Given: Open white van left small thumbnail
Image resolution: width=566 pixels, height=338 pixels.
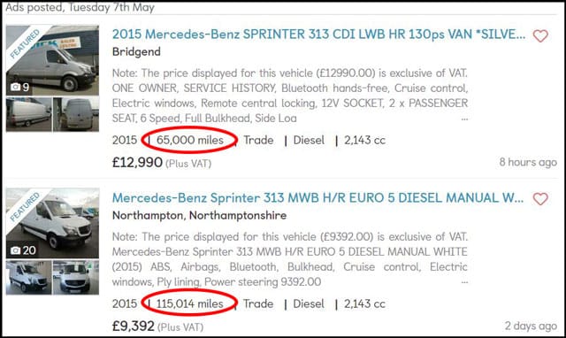Looking at the screenshot, I should pos(29,277).
